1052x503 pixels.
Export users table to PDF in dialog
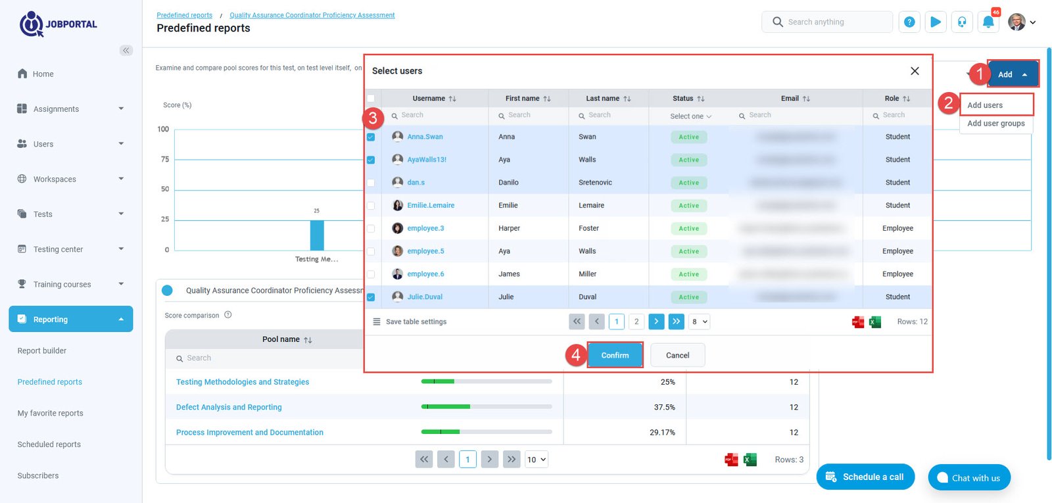[858, 322]
